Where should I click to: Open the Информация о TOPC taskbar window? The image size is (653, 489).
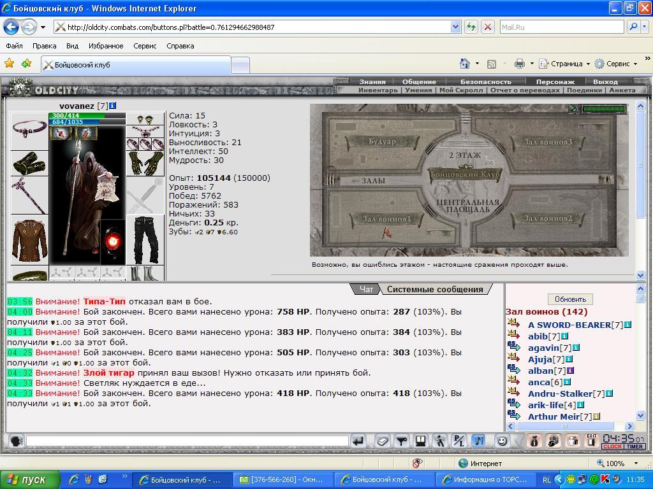click(486, 479)
